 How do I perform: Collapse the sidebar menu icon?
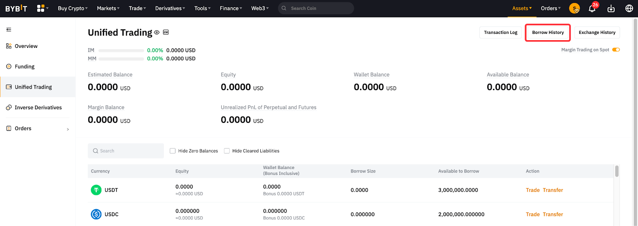pyautogui.click(x=9, y=29)
